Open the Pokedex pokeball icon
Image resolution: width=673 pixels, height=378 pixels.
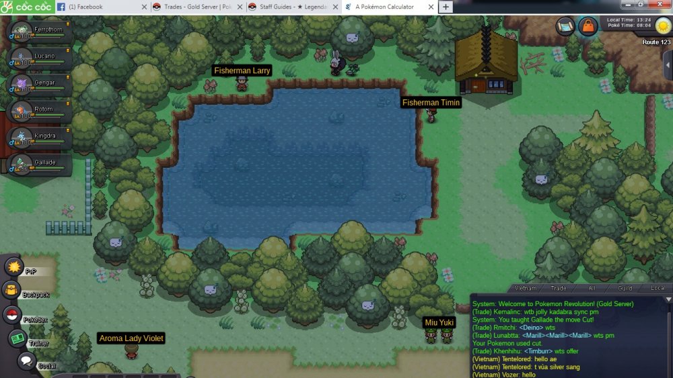point(12,314)
